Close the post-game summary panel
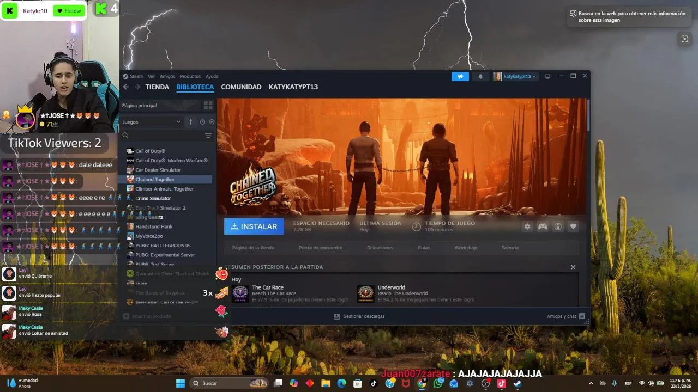The height and width of the screenshot is (392, 698). point(573,267)
